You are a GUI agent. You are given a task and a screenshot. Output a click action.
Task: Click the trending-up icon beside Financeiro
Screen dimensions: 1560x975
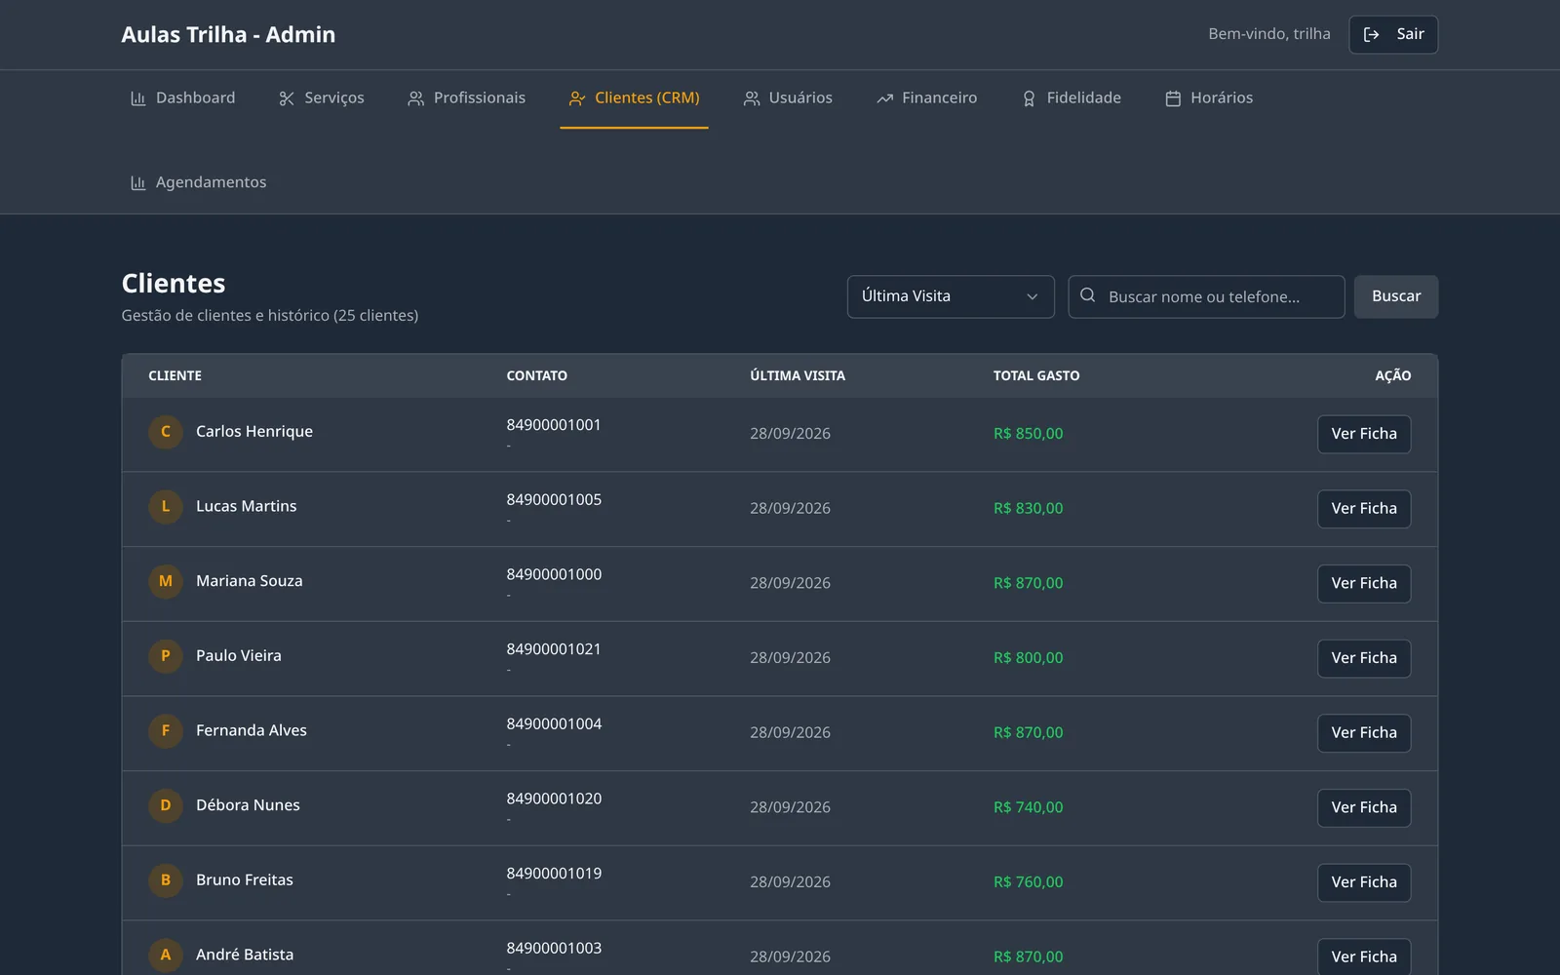pos(884,98)
